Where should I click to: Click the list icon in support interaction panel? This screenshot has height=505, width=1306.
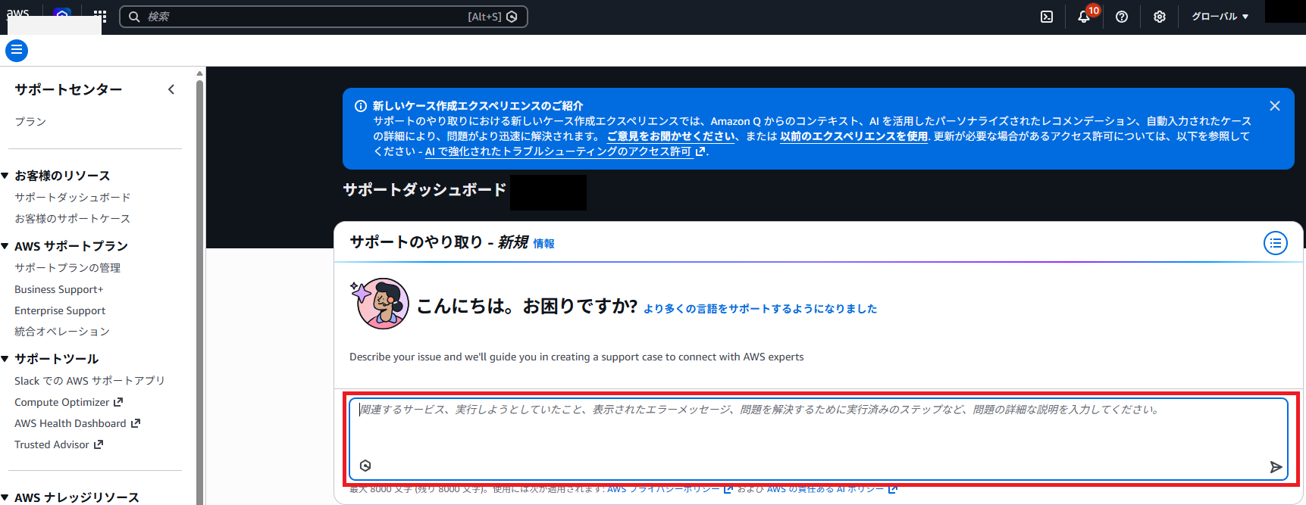coord(1275,243)
